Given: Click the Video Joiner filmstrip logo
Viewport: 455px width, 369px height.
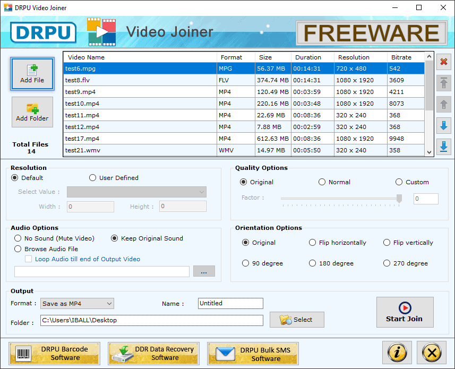Looking at the screenshot, I should point(101,32).
